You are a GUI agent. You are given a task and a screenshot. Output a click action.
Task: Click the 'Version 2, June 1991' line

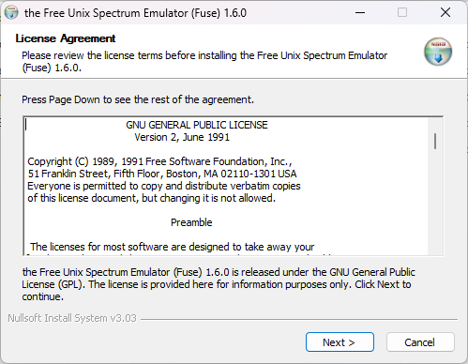(x=182, y=137)
